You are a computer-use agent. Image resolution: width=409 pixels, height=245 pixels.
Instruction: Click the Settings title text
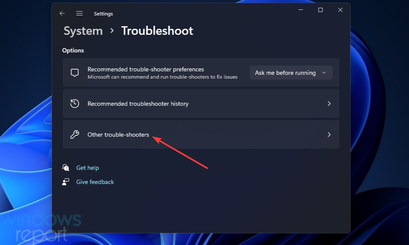[x=103, y=14]
